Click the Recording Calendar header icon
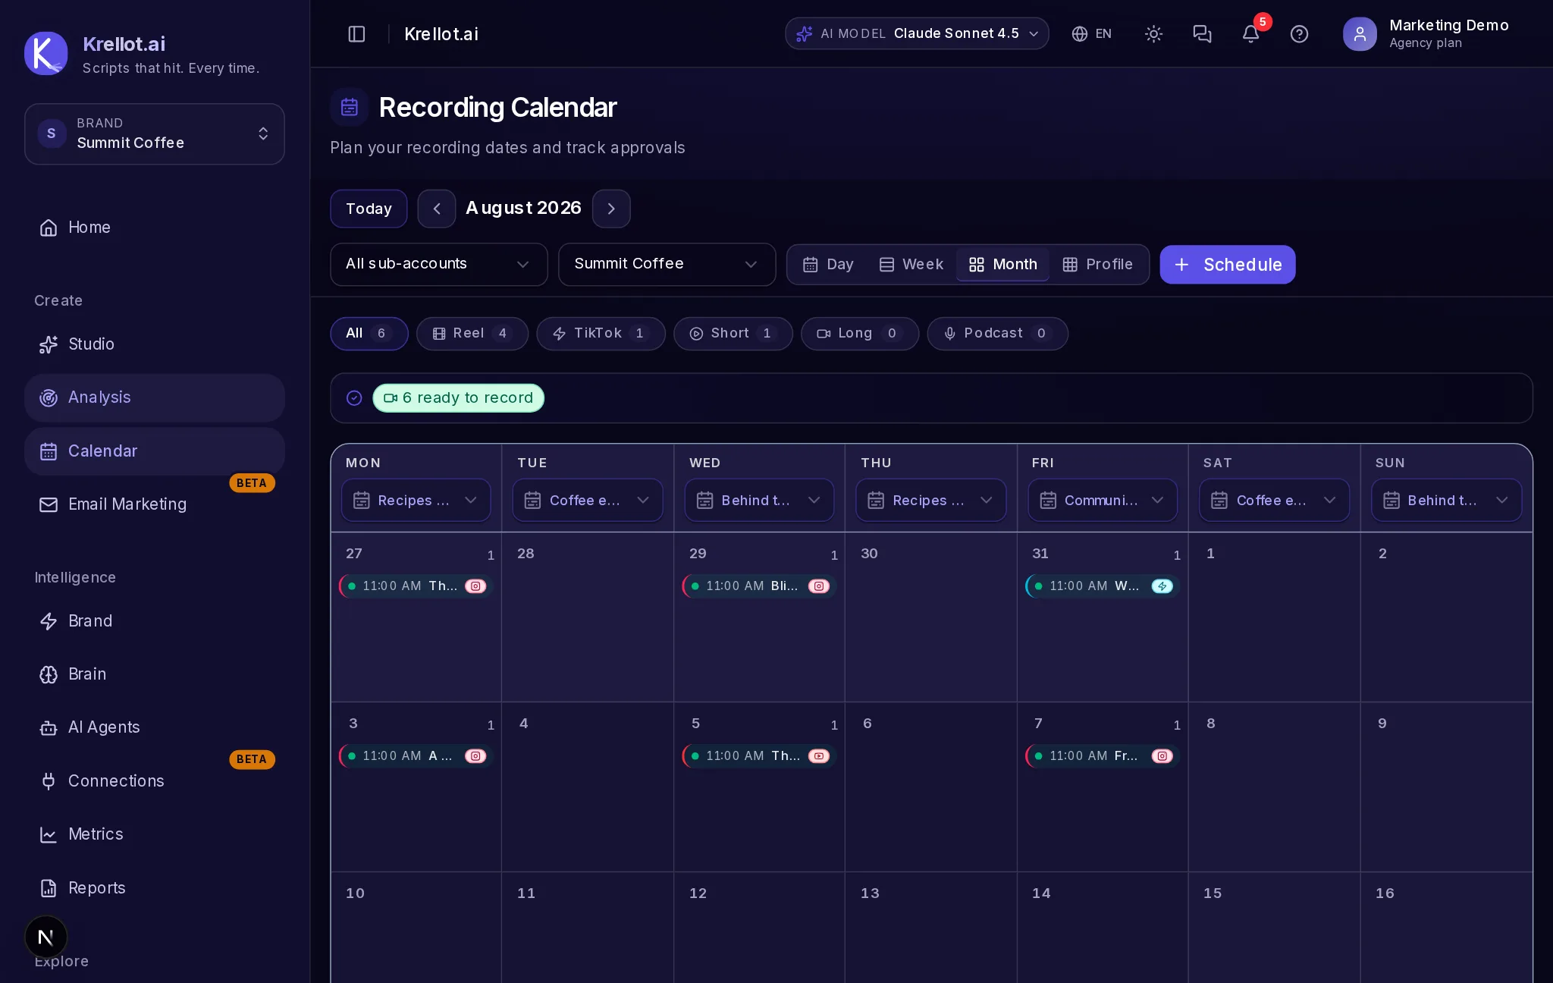The height and width of the screenshot is (983, 1553). pos(350,107)
